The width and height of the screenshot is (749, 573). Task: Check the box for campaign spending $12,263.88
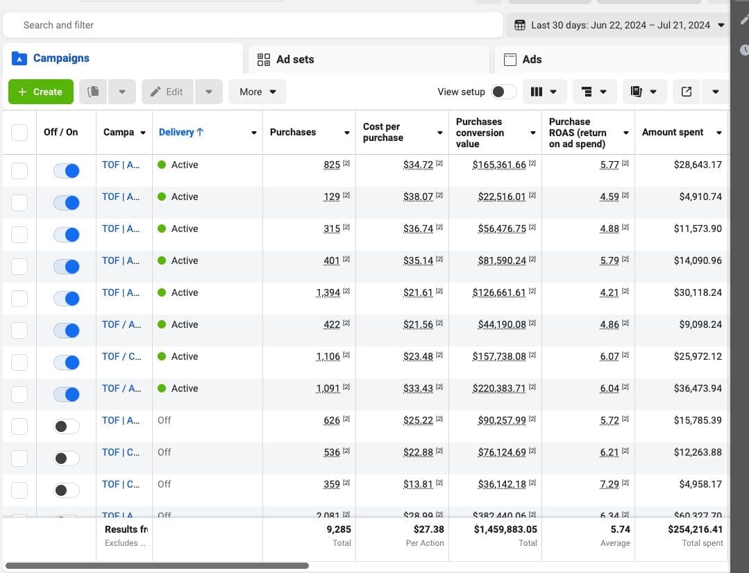[x=19, y=458]
